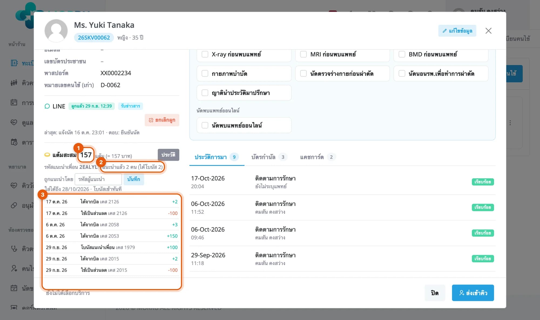Select the 29-Sep-2026 11:18 visit row
Viewport: 540px width, 320px height.
point(342,259)
